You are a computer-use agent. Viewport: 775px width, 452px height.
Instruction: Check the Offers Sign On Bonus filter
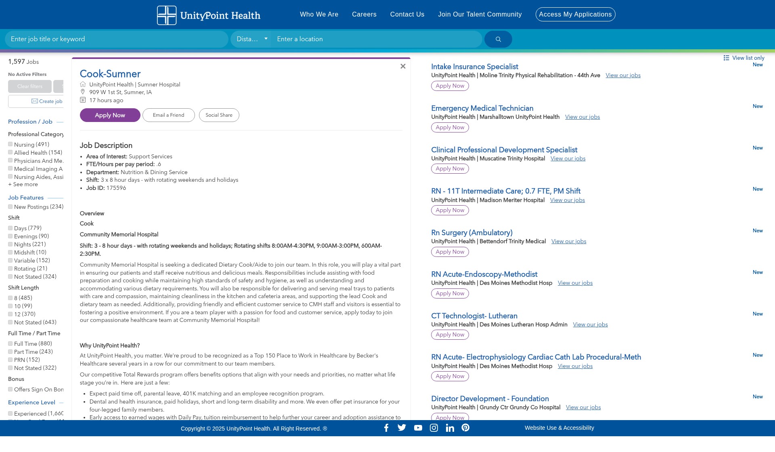10,389
